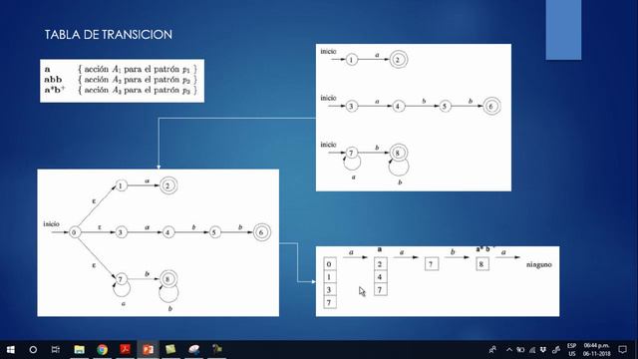The width and height of the screenshot is (638, 359).
Task: Click the box labeled 0 in the state set
Action: (x=330, y=263)
